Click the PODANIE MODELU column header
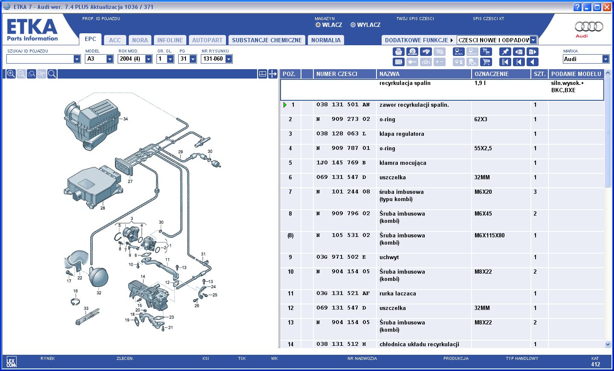Image resolution: width=614 pixels, height=371 pixels. (x=576, y=74)
